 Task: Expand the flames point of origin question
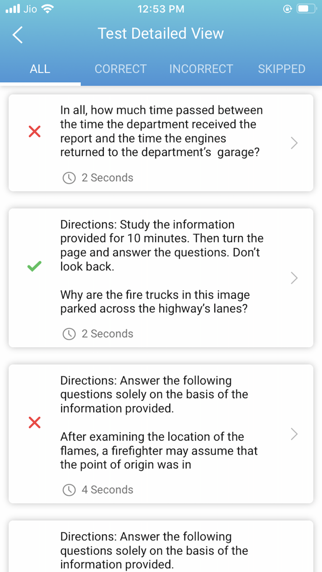tap(294, 434)
